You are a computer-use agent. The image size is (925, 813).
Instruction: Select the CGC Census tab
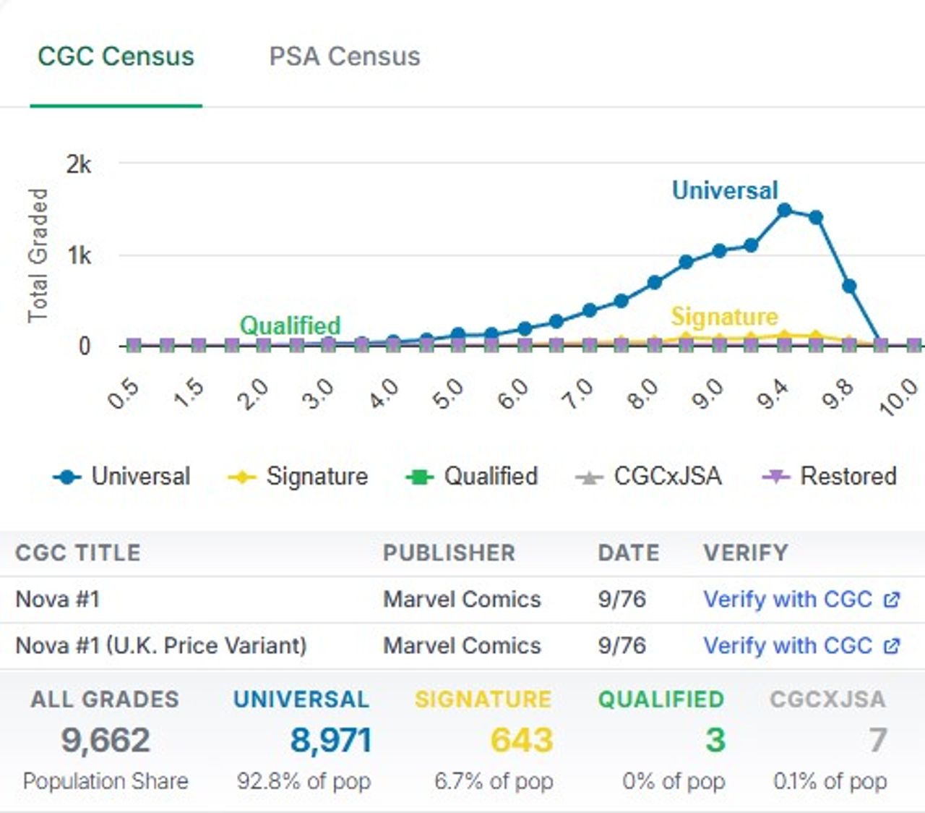116,56
